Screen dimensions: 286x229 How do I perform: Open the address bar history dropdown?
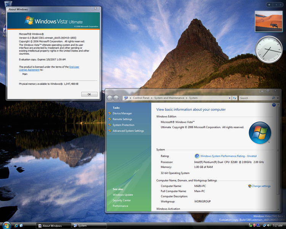(x=230, y=98)
